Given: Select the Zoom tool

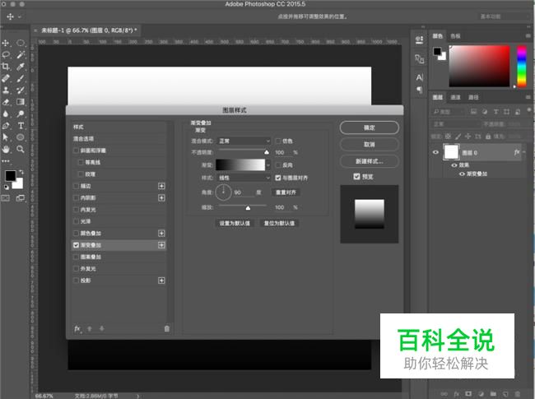Looking at the screenshot, I should tap(21, 149).
